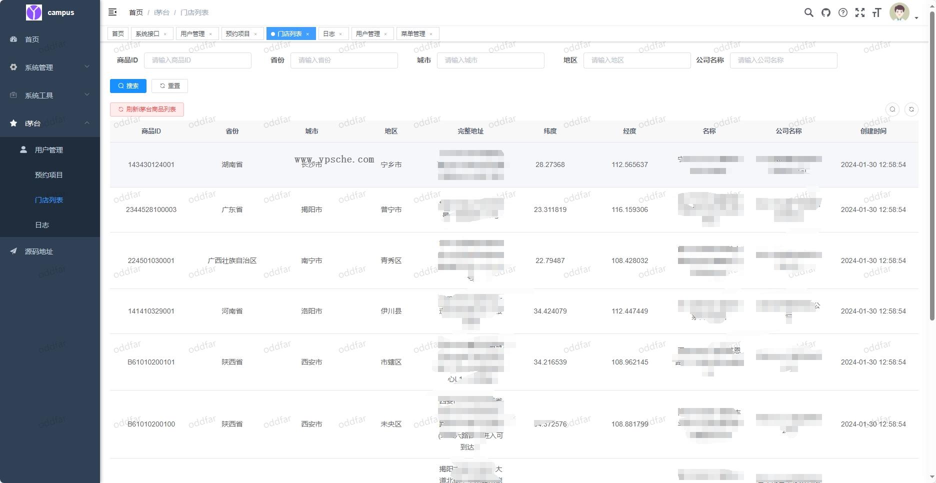Close the 预约项目 tab
The width and height of the screenshot is (936, 483).
(x=255, y=34)
